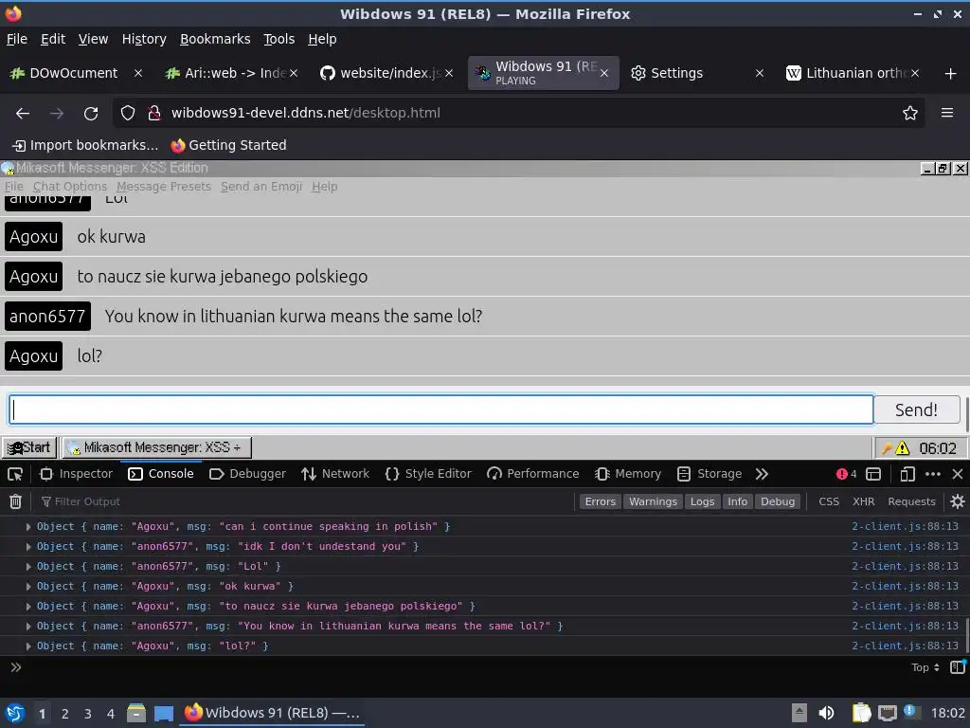The width and height of the screenshot is (970, 728).
Task: Toggle the Errors filter in console
Action: pos(601,501)
